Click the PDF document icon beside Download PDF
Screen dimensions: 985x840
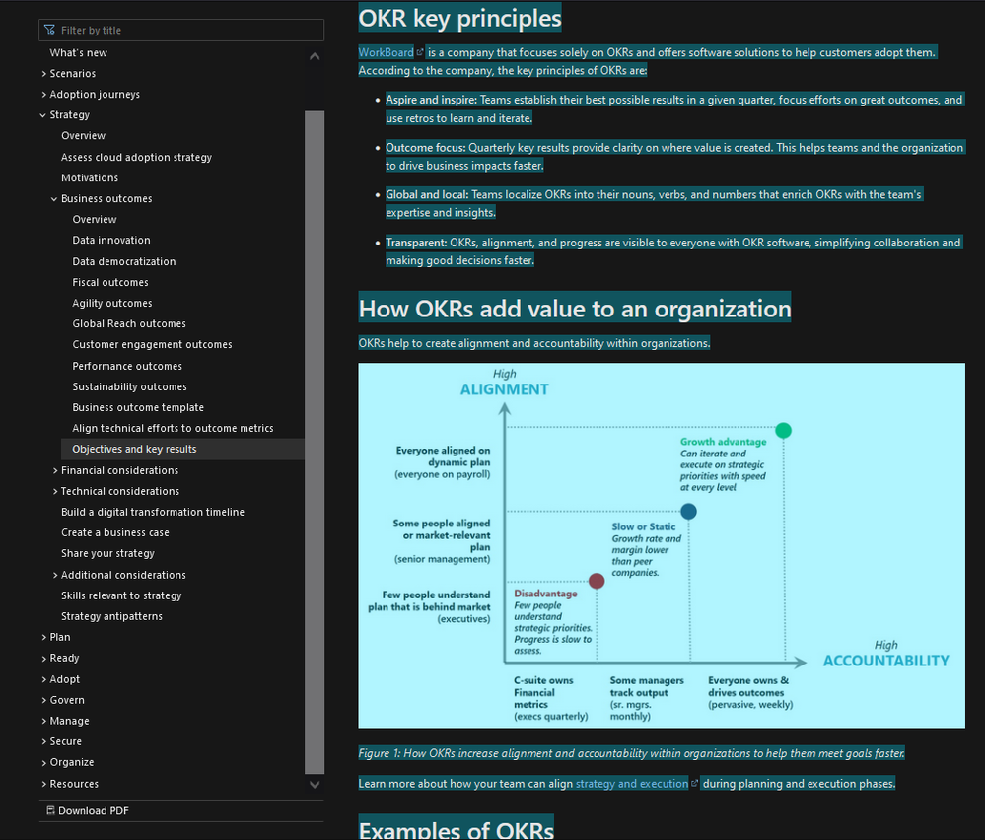49,809
